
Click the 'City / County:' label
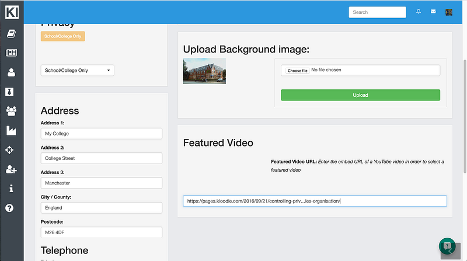coord(56,197)
